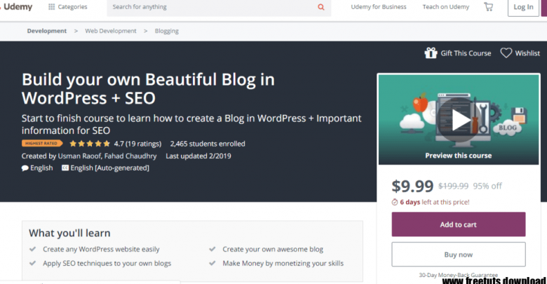This screenshot has width=547, height=284.
Task: Click the closed captions CC icon
Action: 65,168
